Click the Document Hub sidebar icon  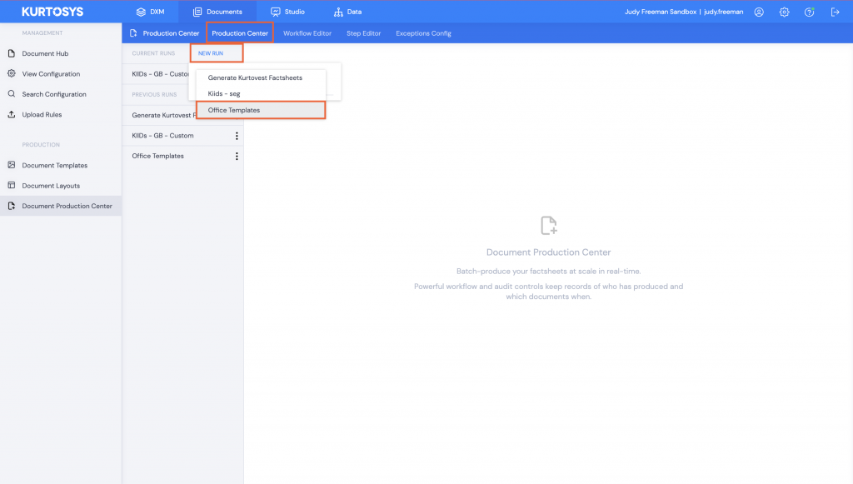pos(12,53)
